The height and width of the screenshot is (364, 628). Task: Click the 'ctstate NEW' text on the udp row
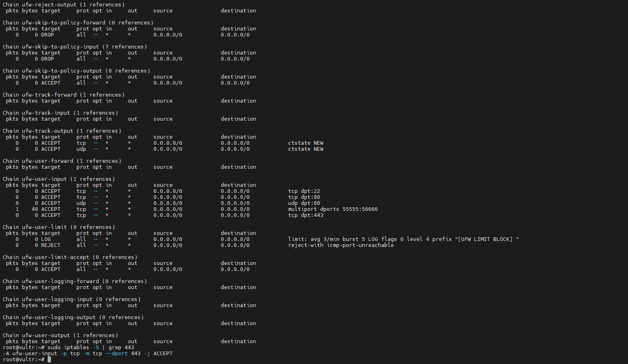point(306,149)
